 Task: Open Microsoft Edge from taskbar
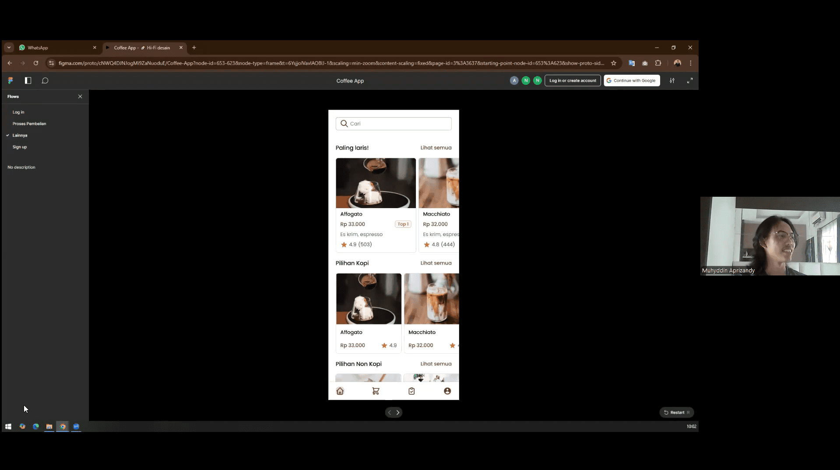coord(36,426)
